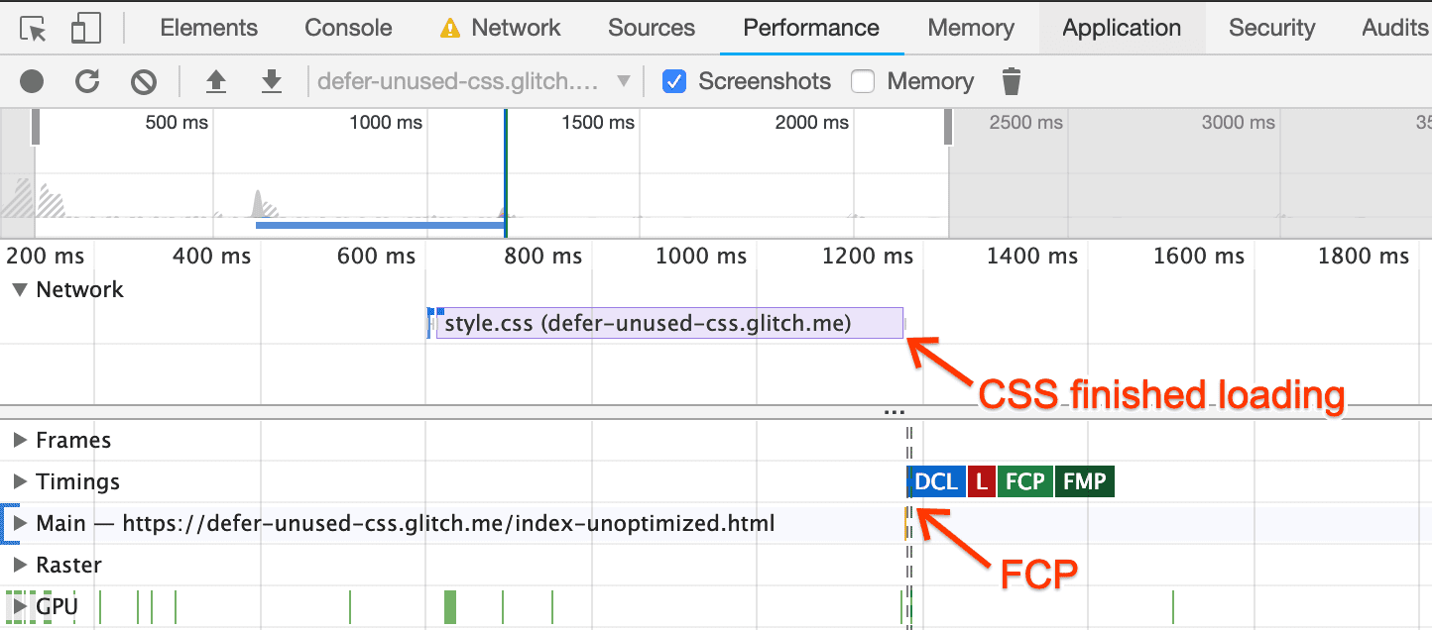The image size is (1434, 630).
Task: Click the Main thread track label
Action: point(397,523)
